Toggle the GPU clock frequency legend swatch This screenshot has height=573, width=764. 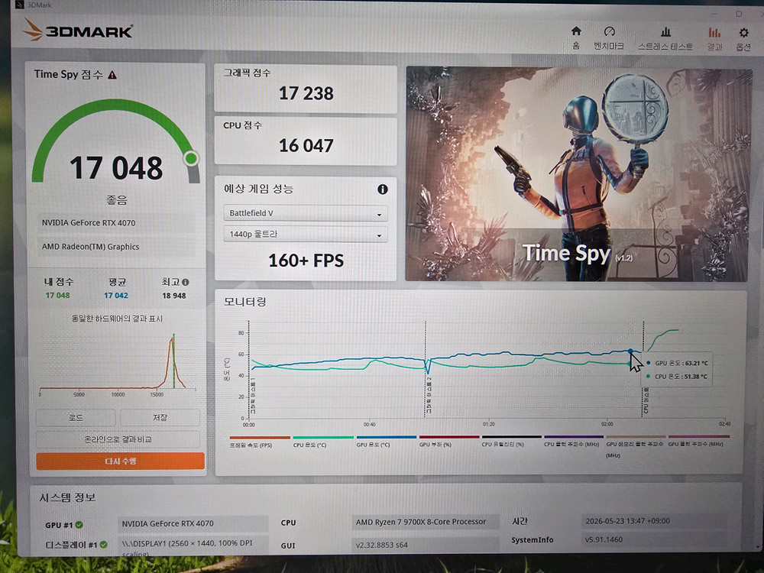point(699,436)
